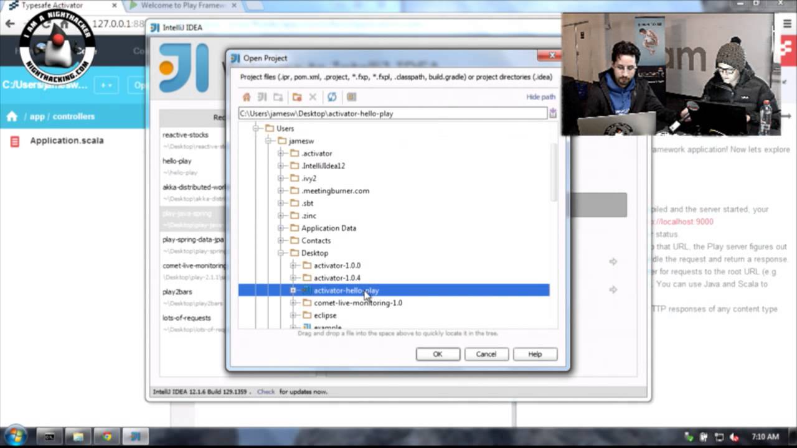Select the activator-hello-play tree row
The image size is (797, 448).
(x=394, y=291)
